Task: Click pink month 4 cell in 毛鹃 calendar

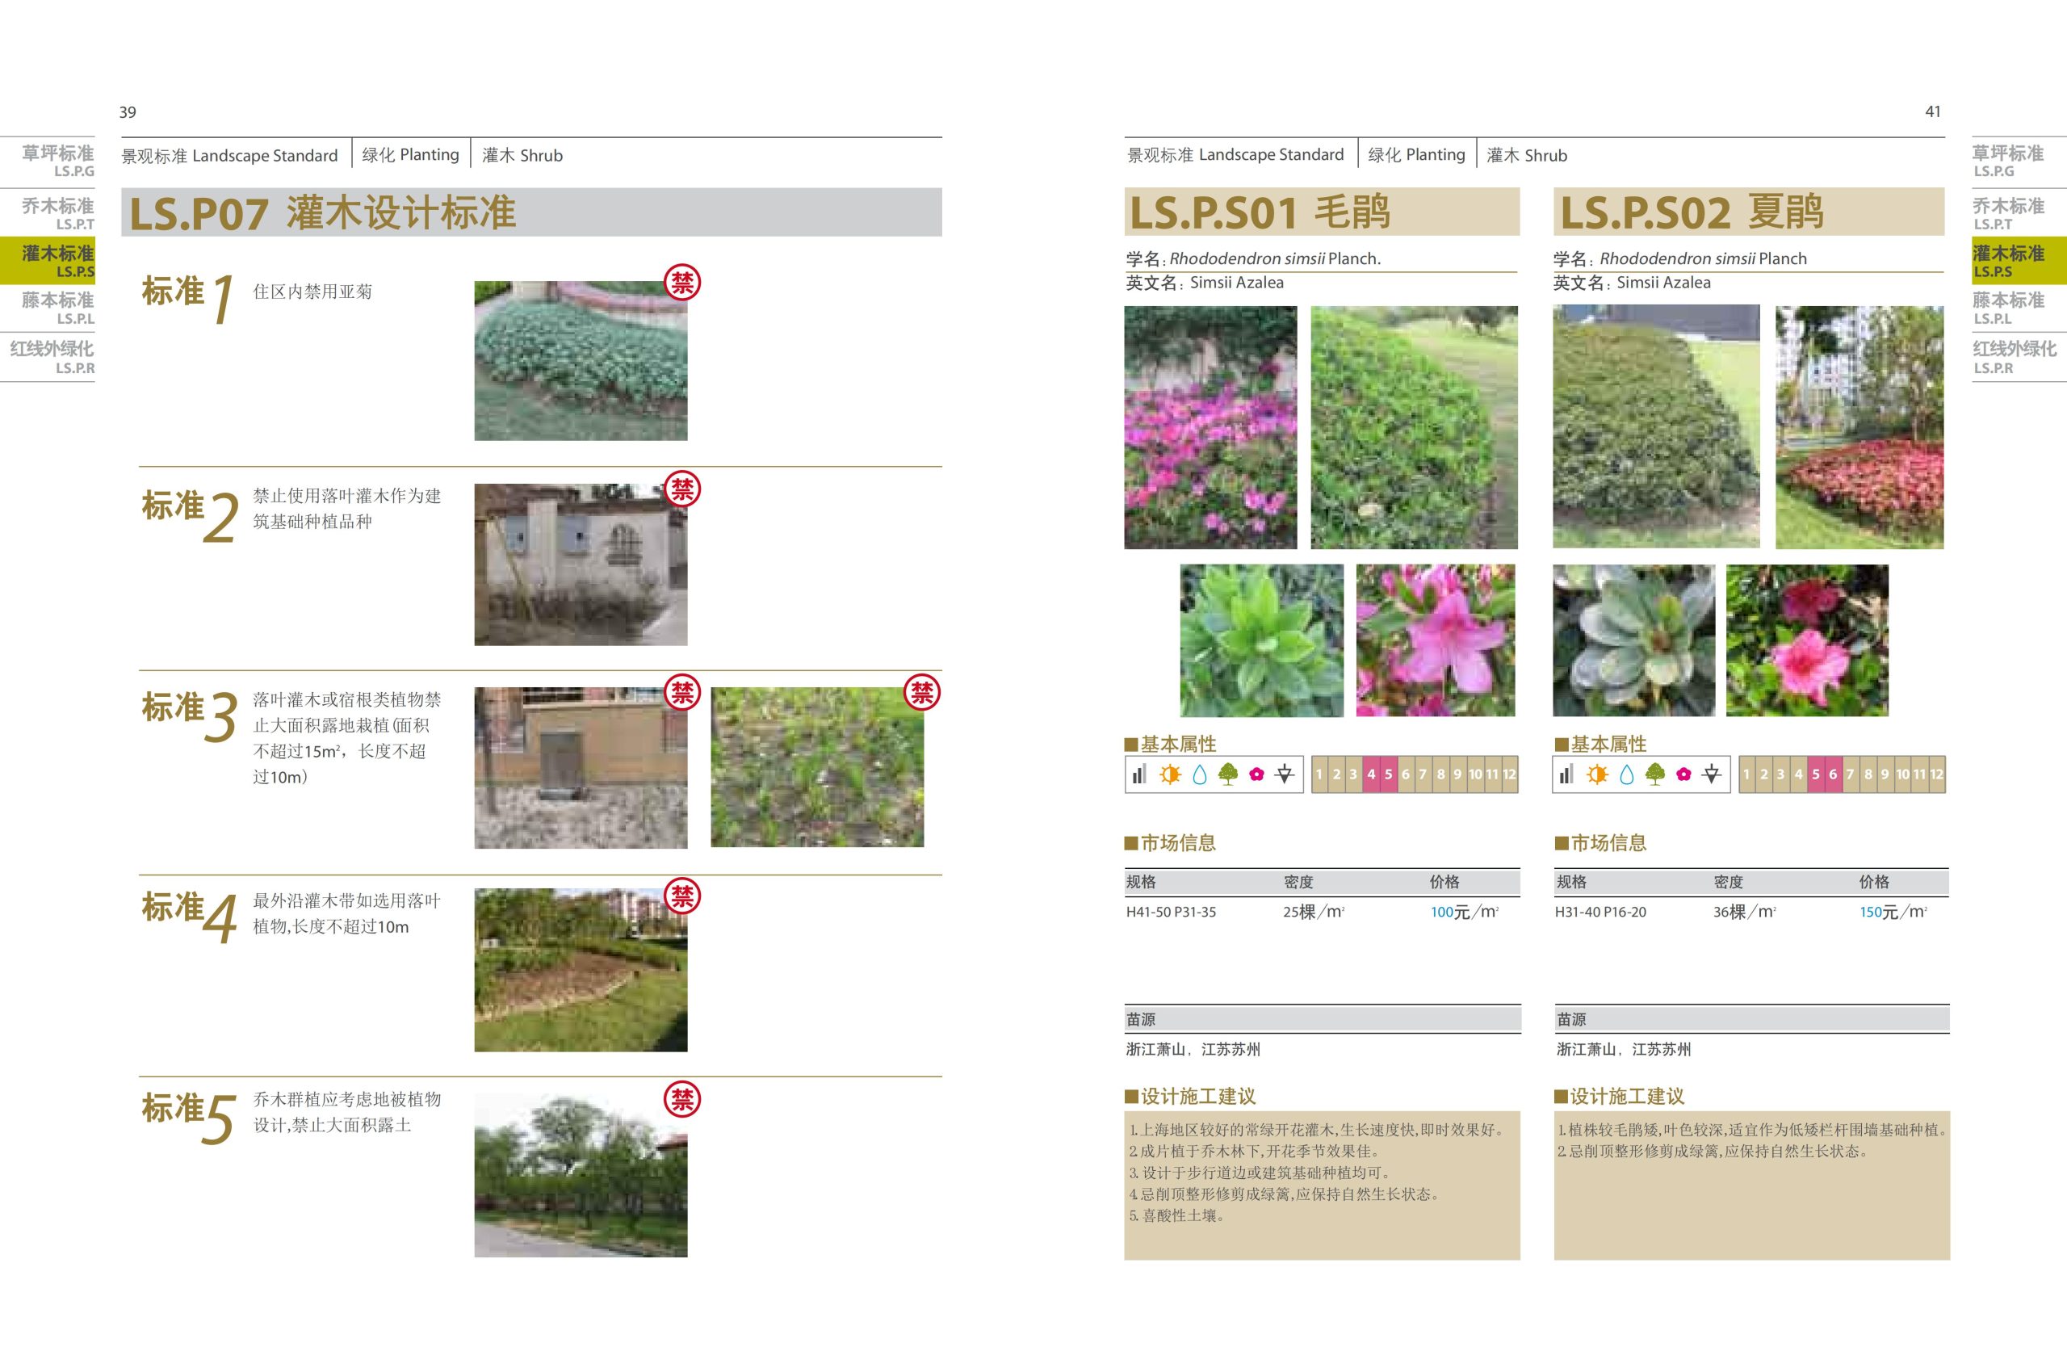Action: [1371, 774]
